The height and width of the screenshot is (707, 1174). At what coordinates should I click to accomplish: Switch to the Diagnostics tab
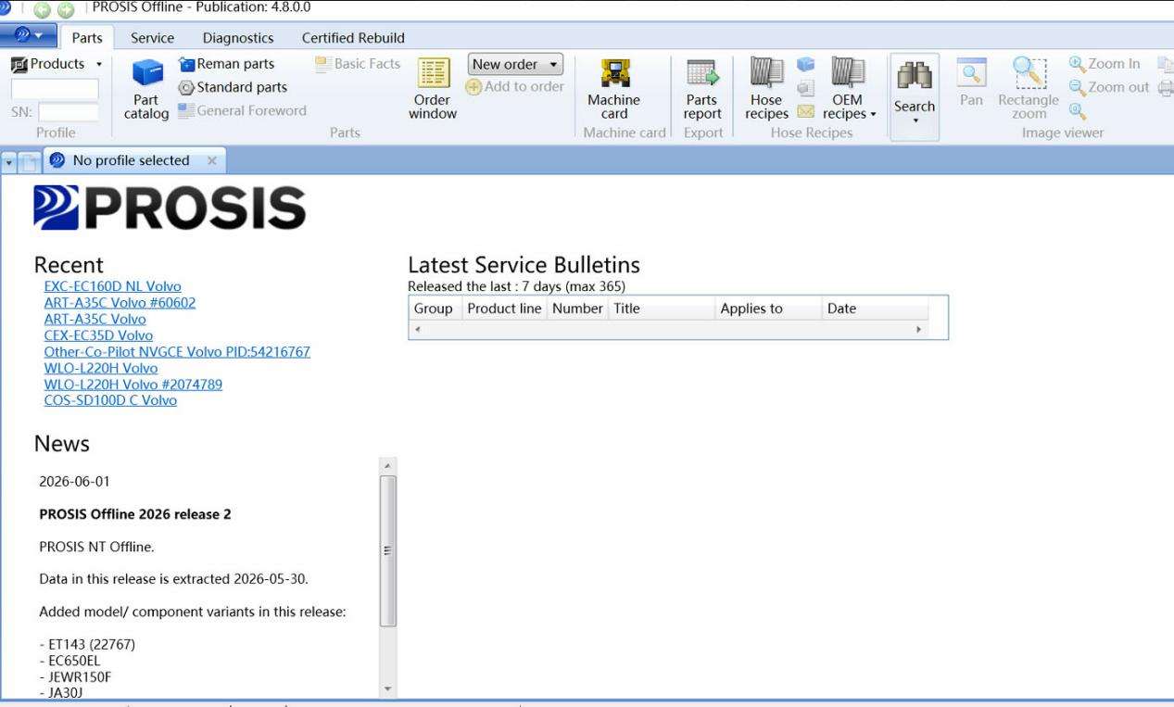click(238, 38)
